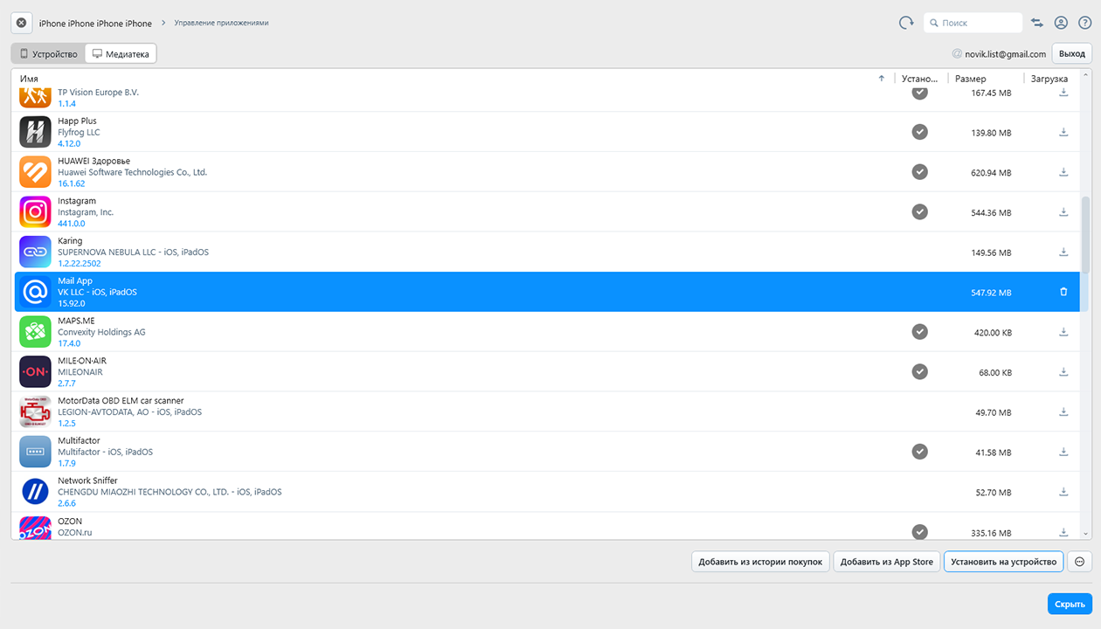Click the download icon for HUAWEI Здоровье
This screenshot has height=629, width=1101.
coord(1063,173)
